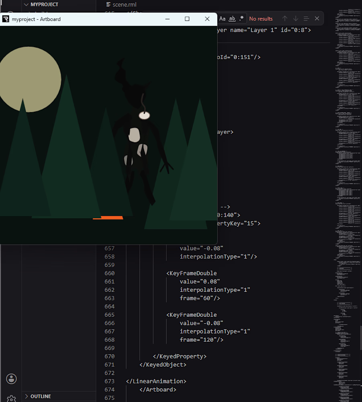Click the closing LinearAnimation tag
Viewport: 362px width, 402px height.
(x=156, y=381)
